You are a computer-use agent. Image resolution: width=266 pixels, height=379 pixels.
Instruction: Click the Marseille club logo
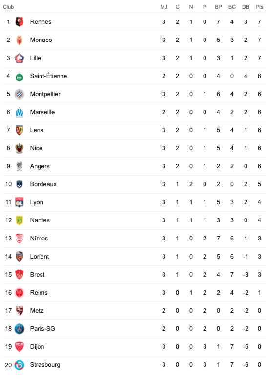(20, 112)
